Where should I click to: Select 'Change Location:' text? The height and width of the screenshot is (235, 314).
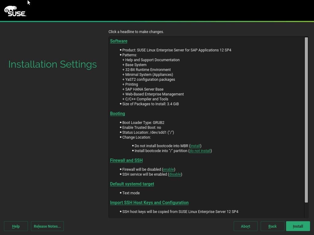(136, 137)
